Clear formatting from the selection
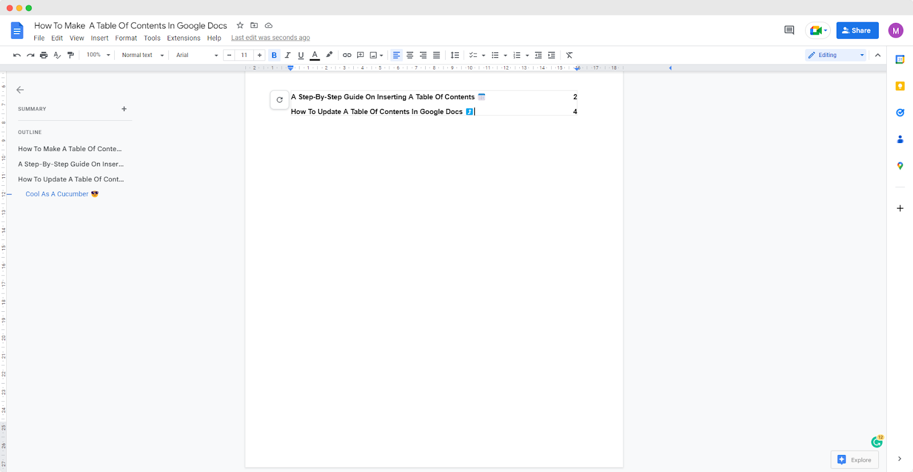 click(x=569, y=55)
